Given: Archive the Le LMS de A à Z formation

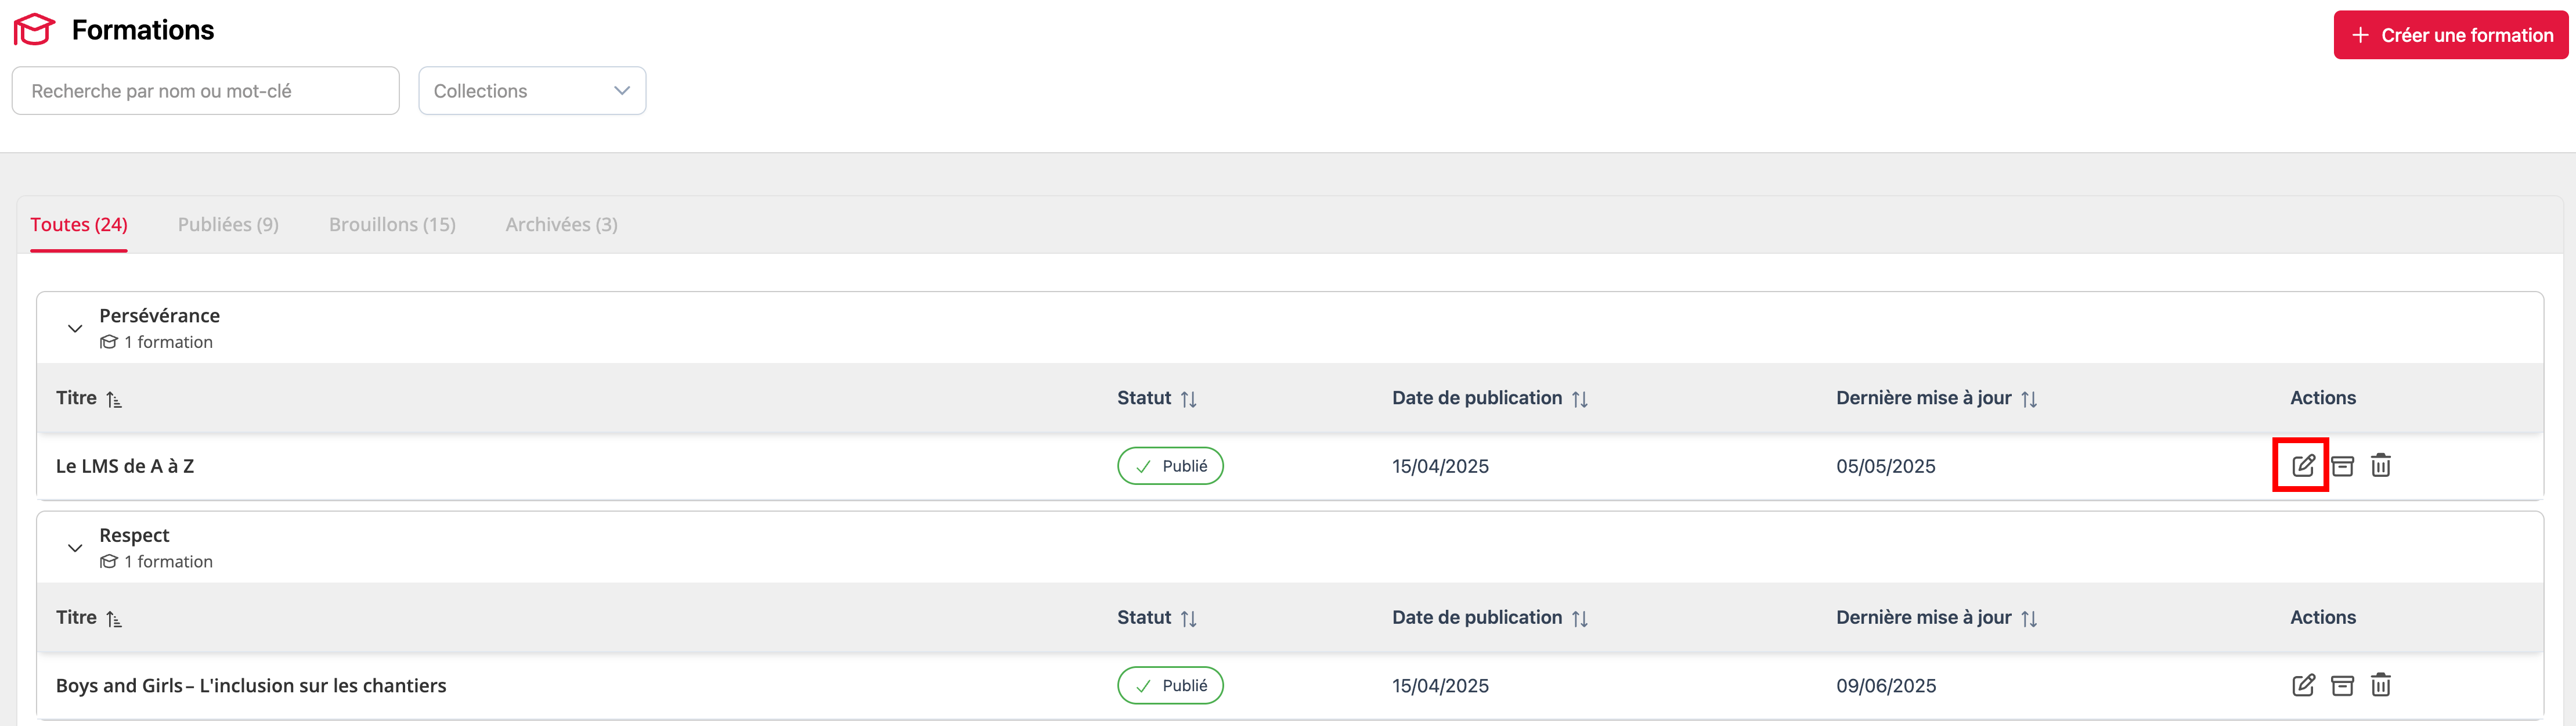Looking at the screenshot, I should 2342,465.
